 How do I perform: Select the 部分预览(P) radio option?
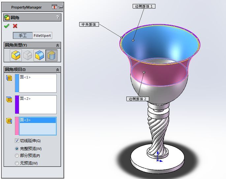(x=17, y=156)
